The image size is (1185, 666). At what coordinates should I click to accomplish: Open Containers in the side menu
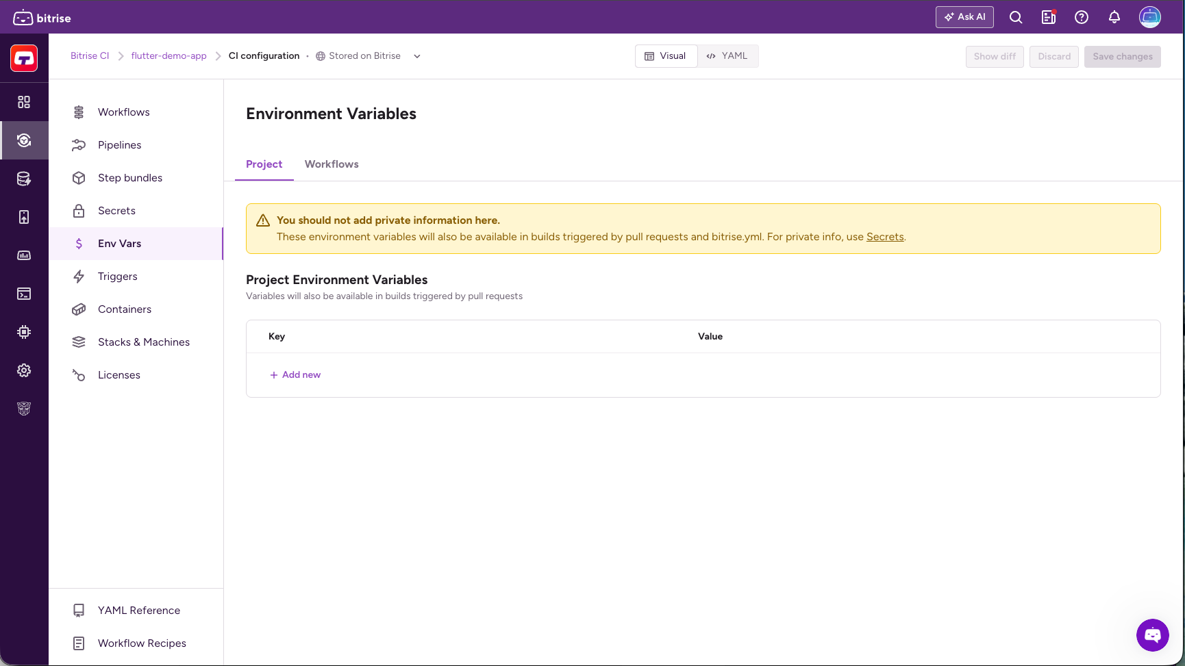click(x=136, y=309)
